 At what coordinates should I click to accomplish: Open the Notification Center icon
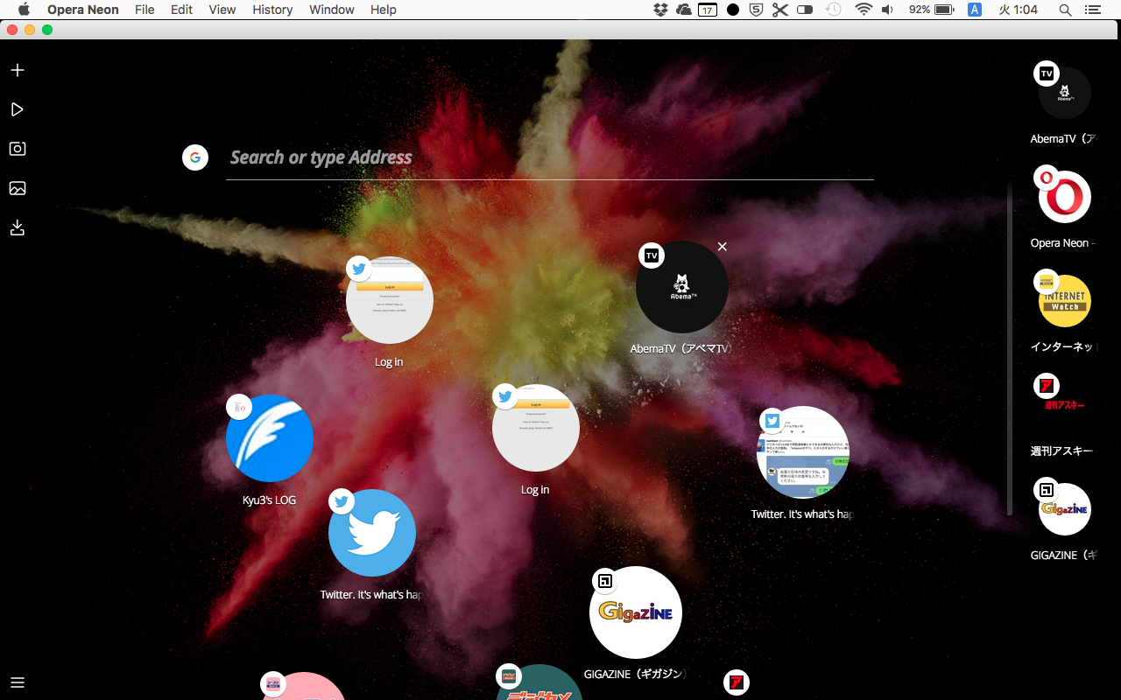pyautogui.click(x=1092, y=10)
